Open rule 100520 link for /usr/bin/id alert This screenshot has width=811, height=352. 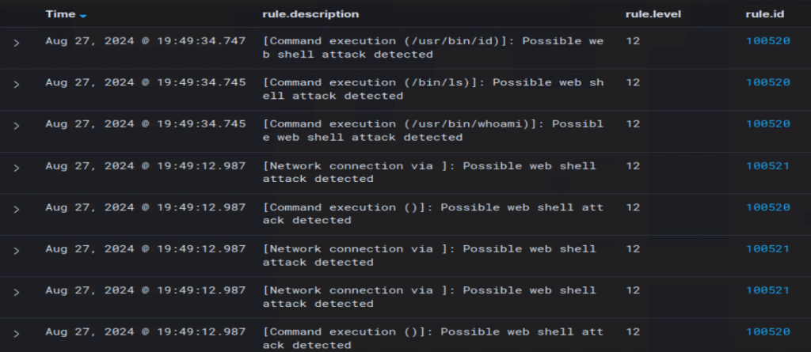point(767,40)
